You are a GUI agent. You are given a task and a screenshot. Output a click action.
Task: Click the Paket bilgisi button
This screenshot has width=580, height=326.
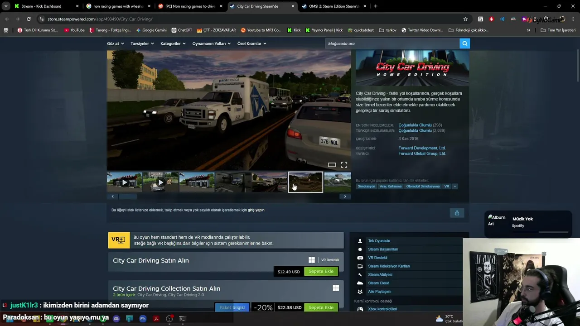point(232,307)
